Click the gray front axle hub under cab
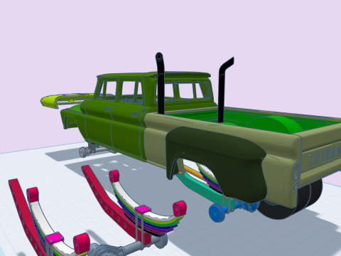 pos(83,151)
